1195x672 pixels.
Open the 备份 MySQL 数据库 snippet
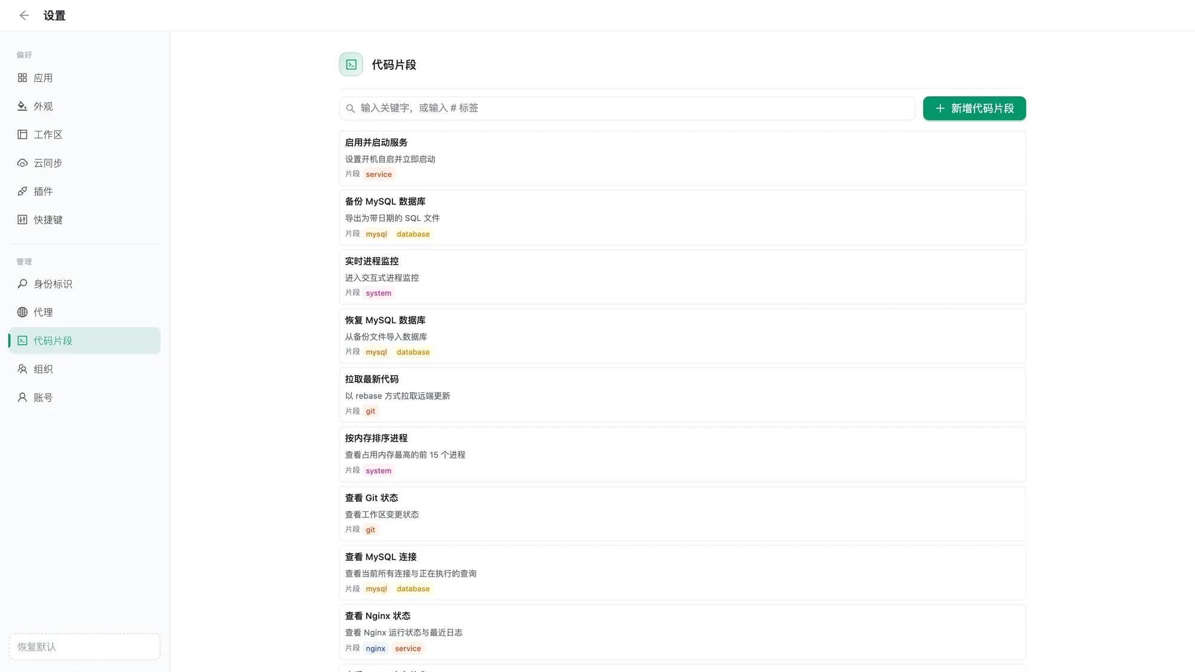[x=682, y=217]
